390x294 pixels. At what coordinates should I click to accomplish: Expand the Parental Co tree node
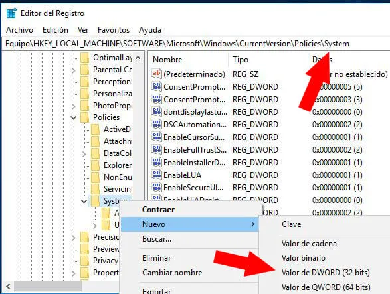(x=73, y=70)
